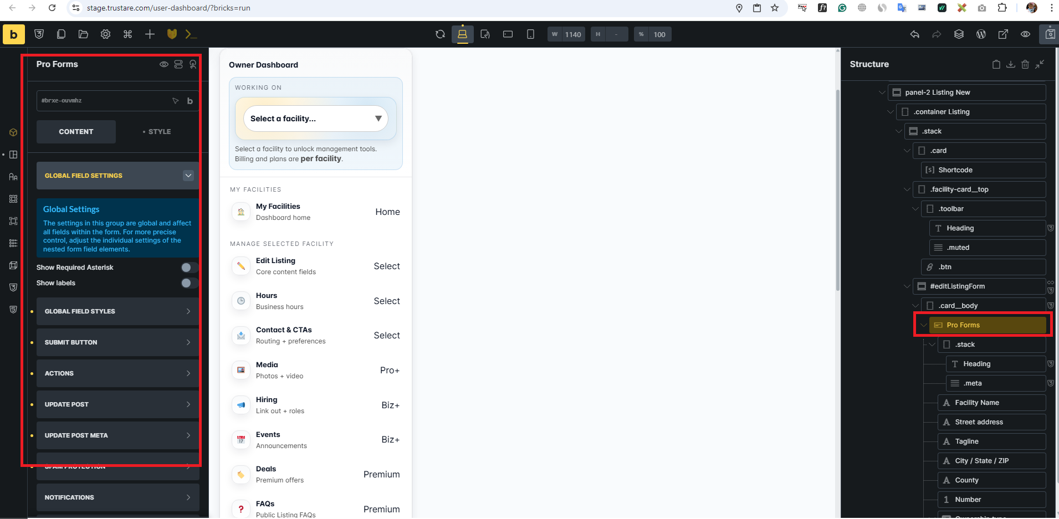The width and height of the screenshot is (1059, 519).
Task: Open the Bricks settings gear icon
Action: tap(105, 34)
